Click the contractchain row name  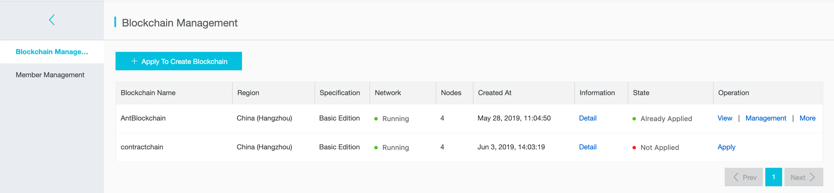pos(142,147)
